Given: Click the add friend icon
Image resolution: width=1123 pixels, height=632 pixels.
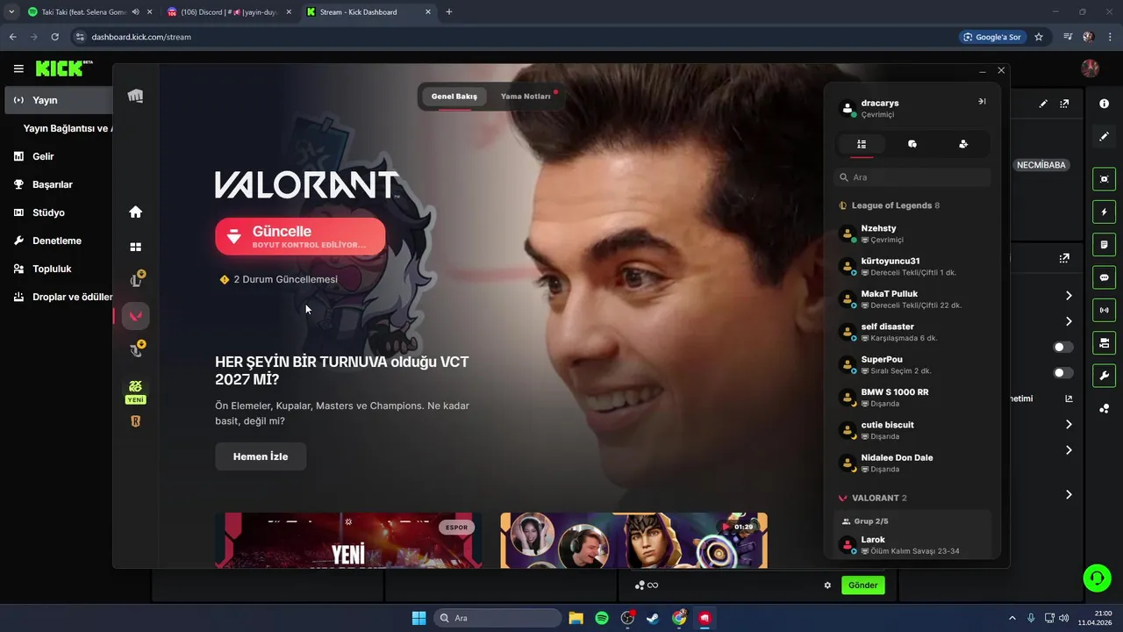Looking at the screenshot, I should (963, 144).
